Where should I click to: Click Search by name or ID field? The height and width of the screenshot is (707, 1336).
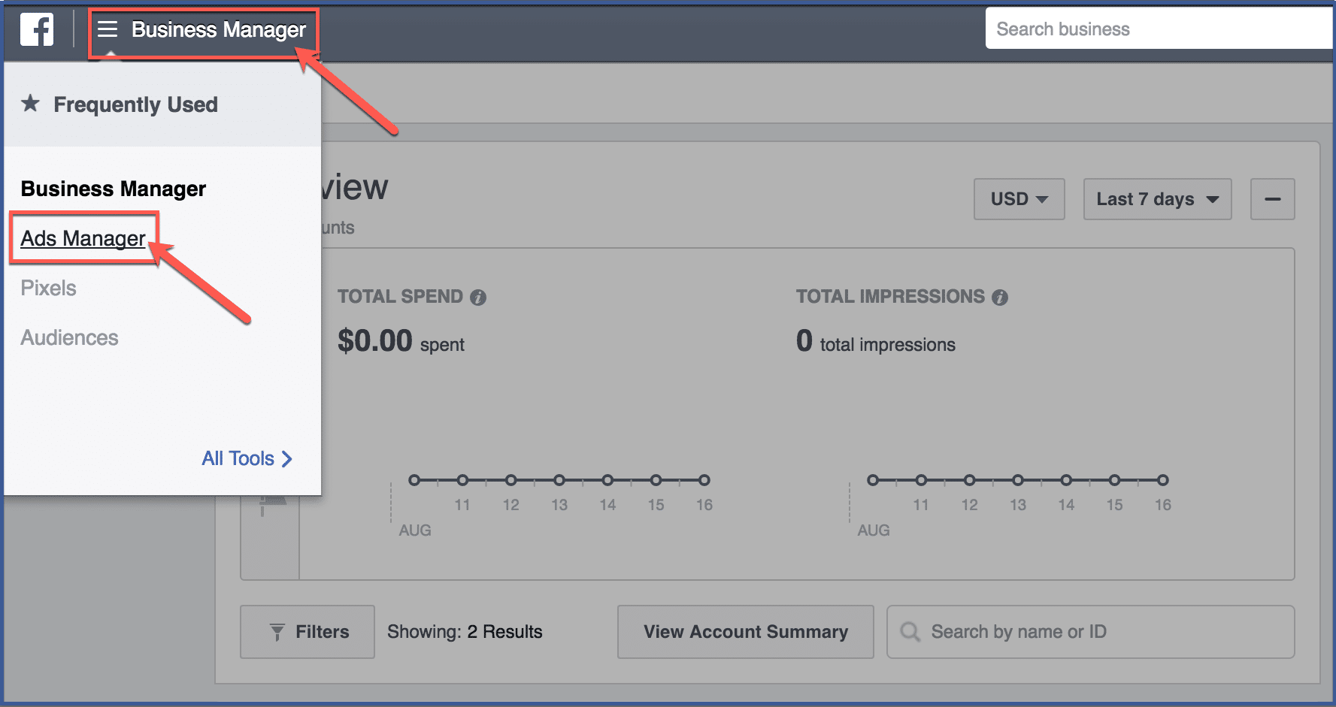click(1090, 632)
